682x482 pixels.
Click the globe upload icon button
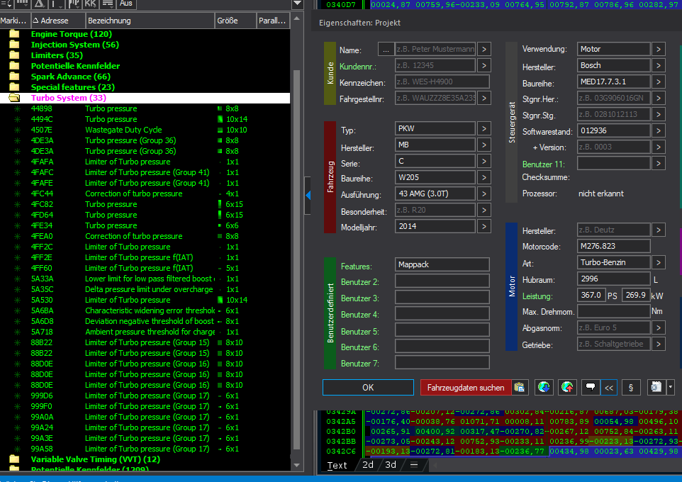coord(567,388)
